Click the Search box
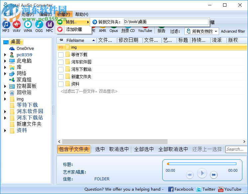The width and height of the screenshot is (248, 194). [236, 149]
